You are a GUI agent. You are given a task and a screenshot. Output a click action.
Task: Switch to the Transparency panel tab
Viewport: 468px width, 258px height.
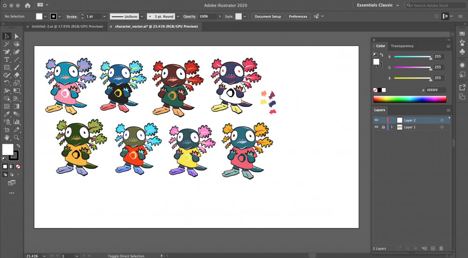point(402,46)
